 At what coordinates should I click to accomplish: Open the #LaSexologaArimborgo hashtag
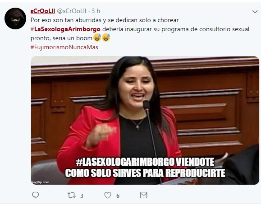65,29
